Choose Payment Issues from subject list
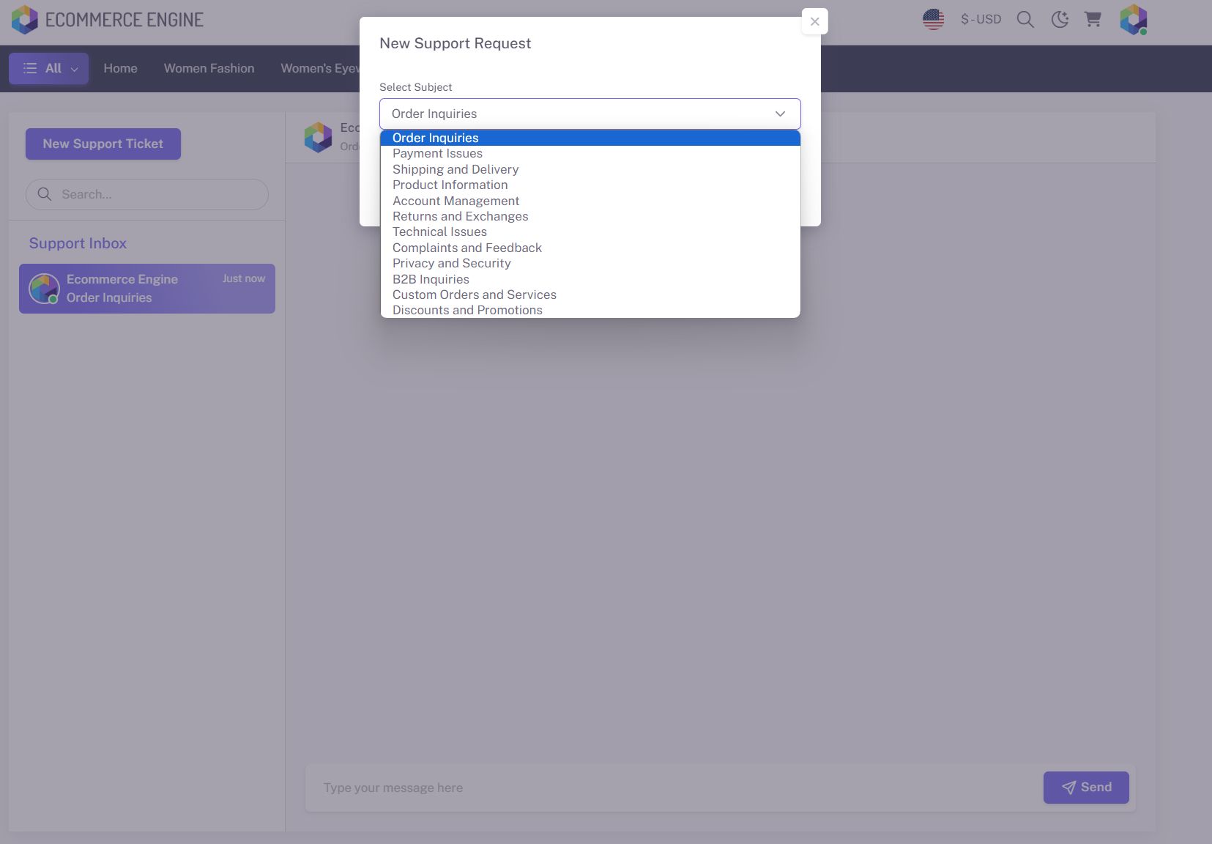 click(590, 154)
